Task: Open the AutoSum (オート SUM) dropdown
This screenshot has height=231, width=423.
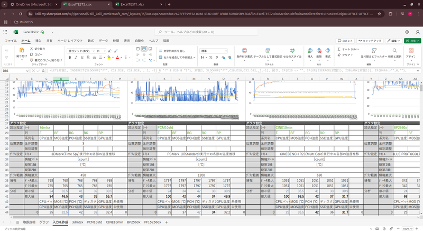Action: pyautogui.click(x=358, y=49)
